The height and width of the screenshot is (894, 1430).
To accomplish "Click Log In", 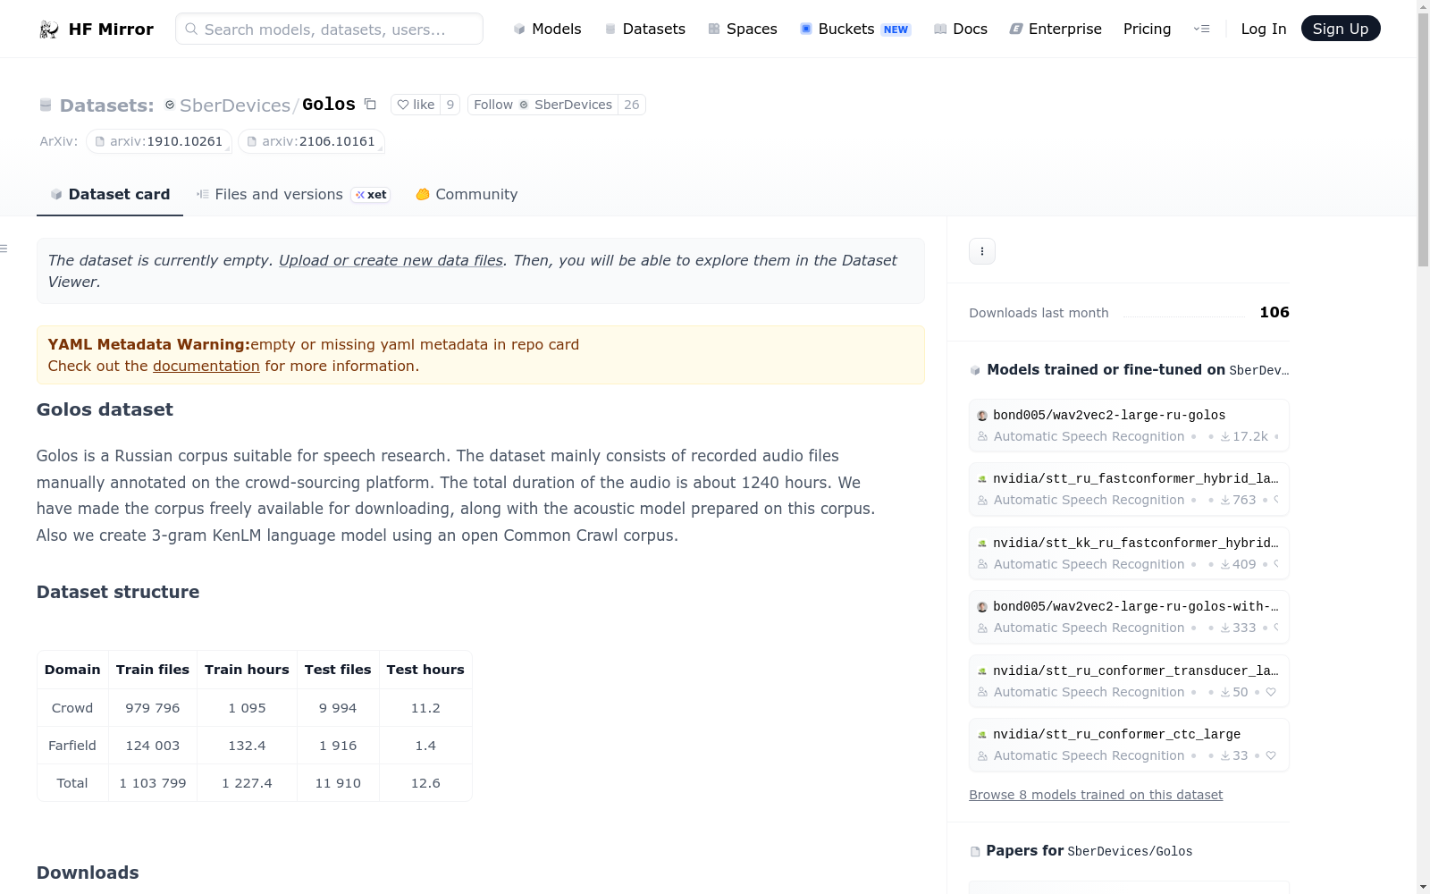I will click(x=1264, y=29).
